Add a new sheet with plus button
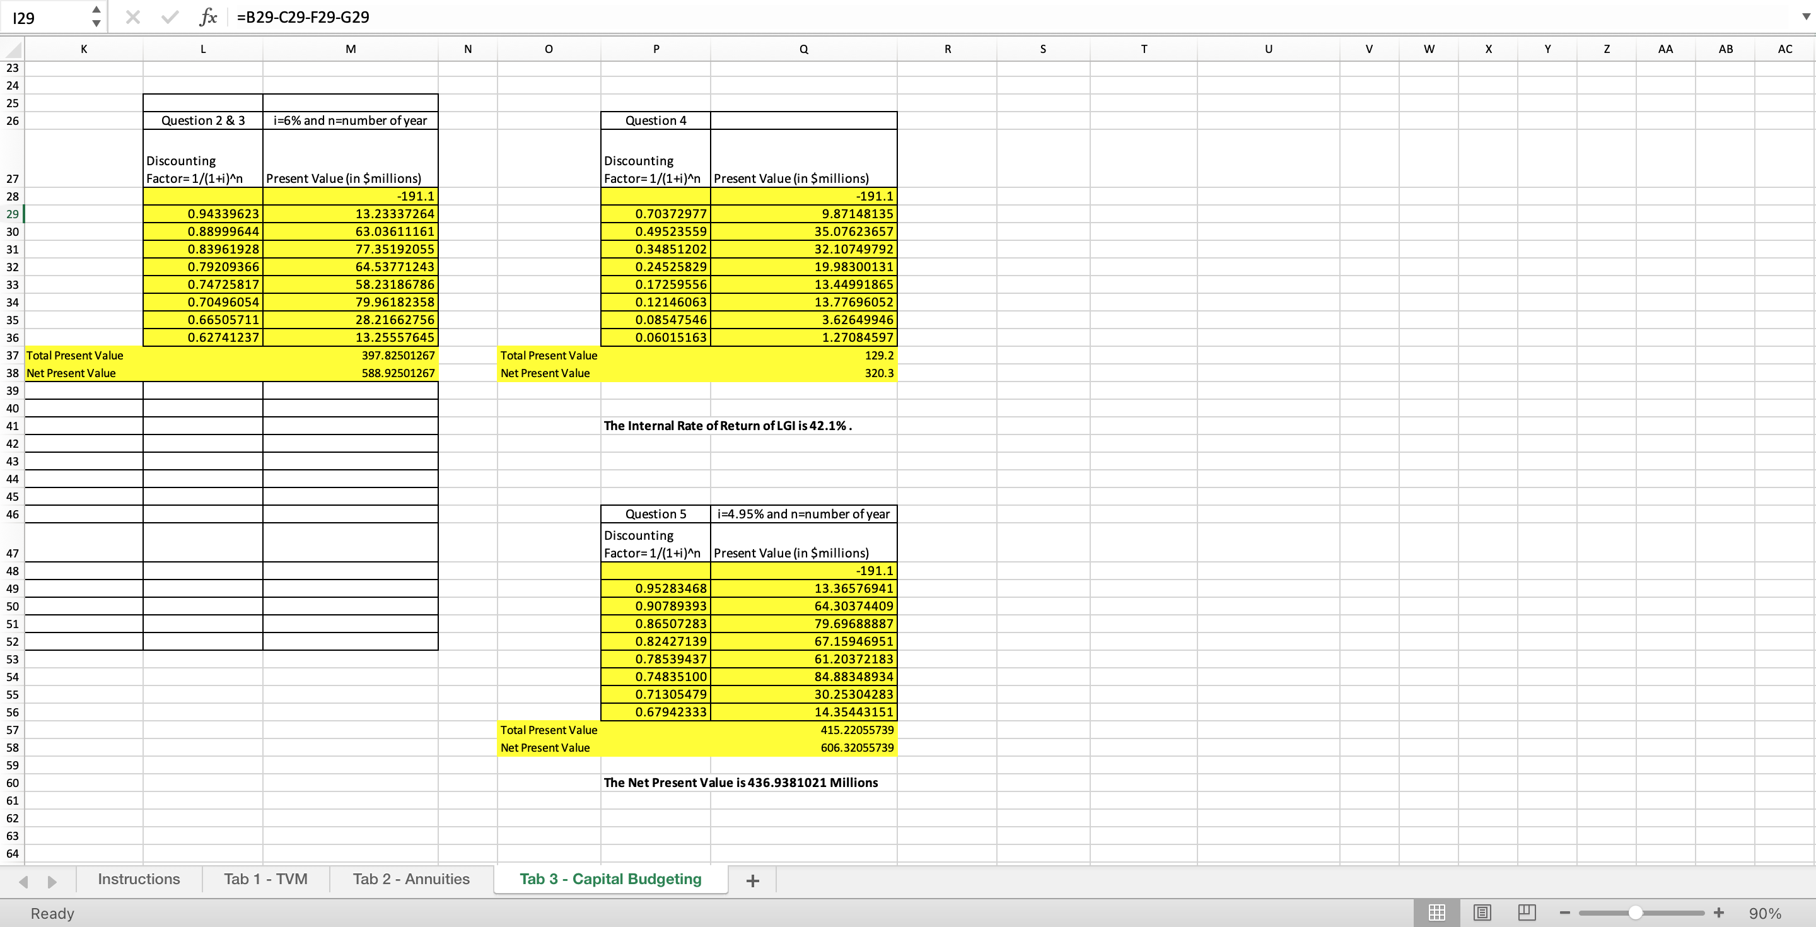 click(752, 880)
